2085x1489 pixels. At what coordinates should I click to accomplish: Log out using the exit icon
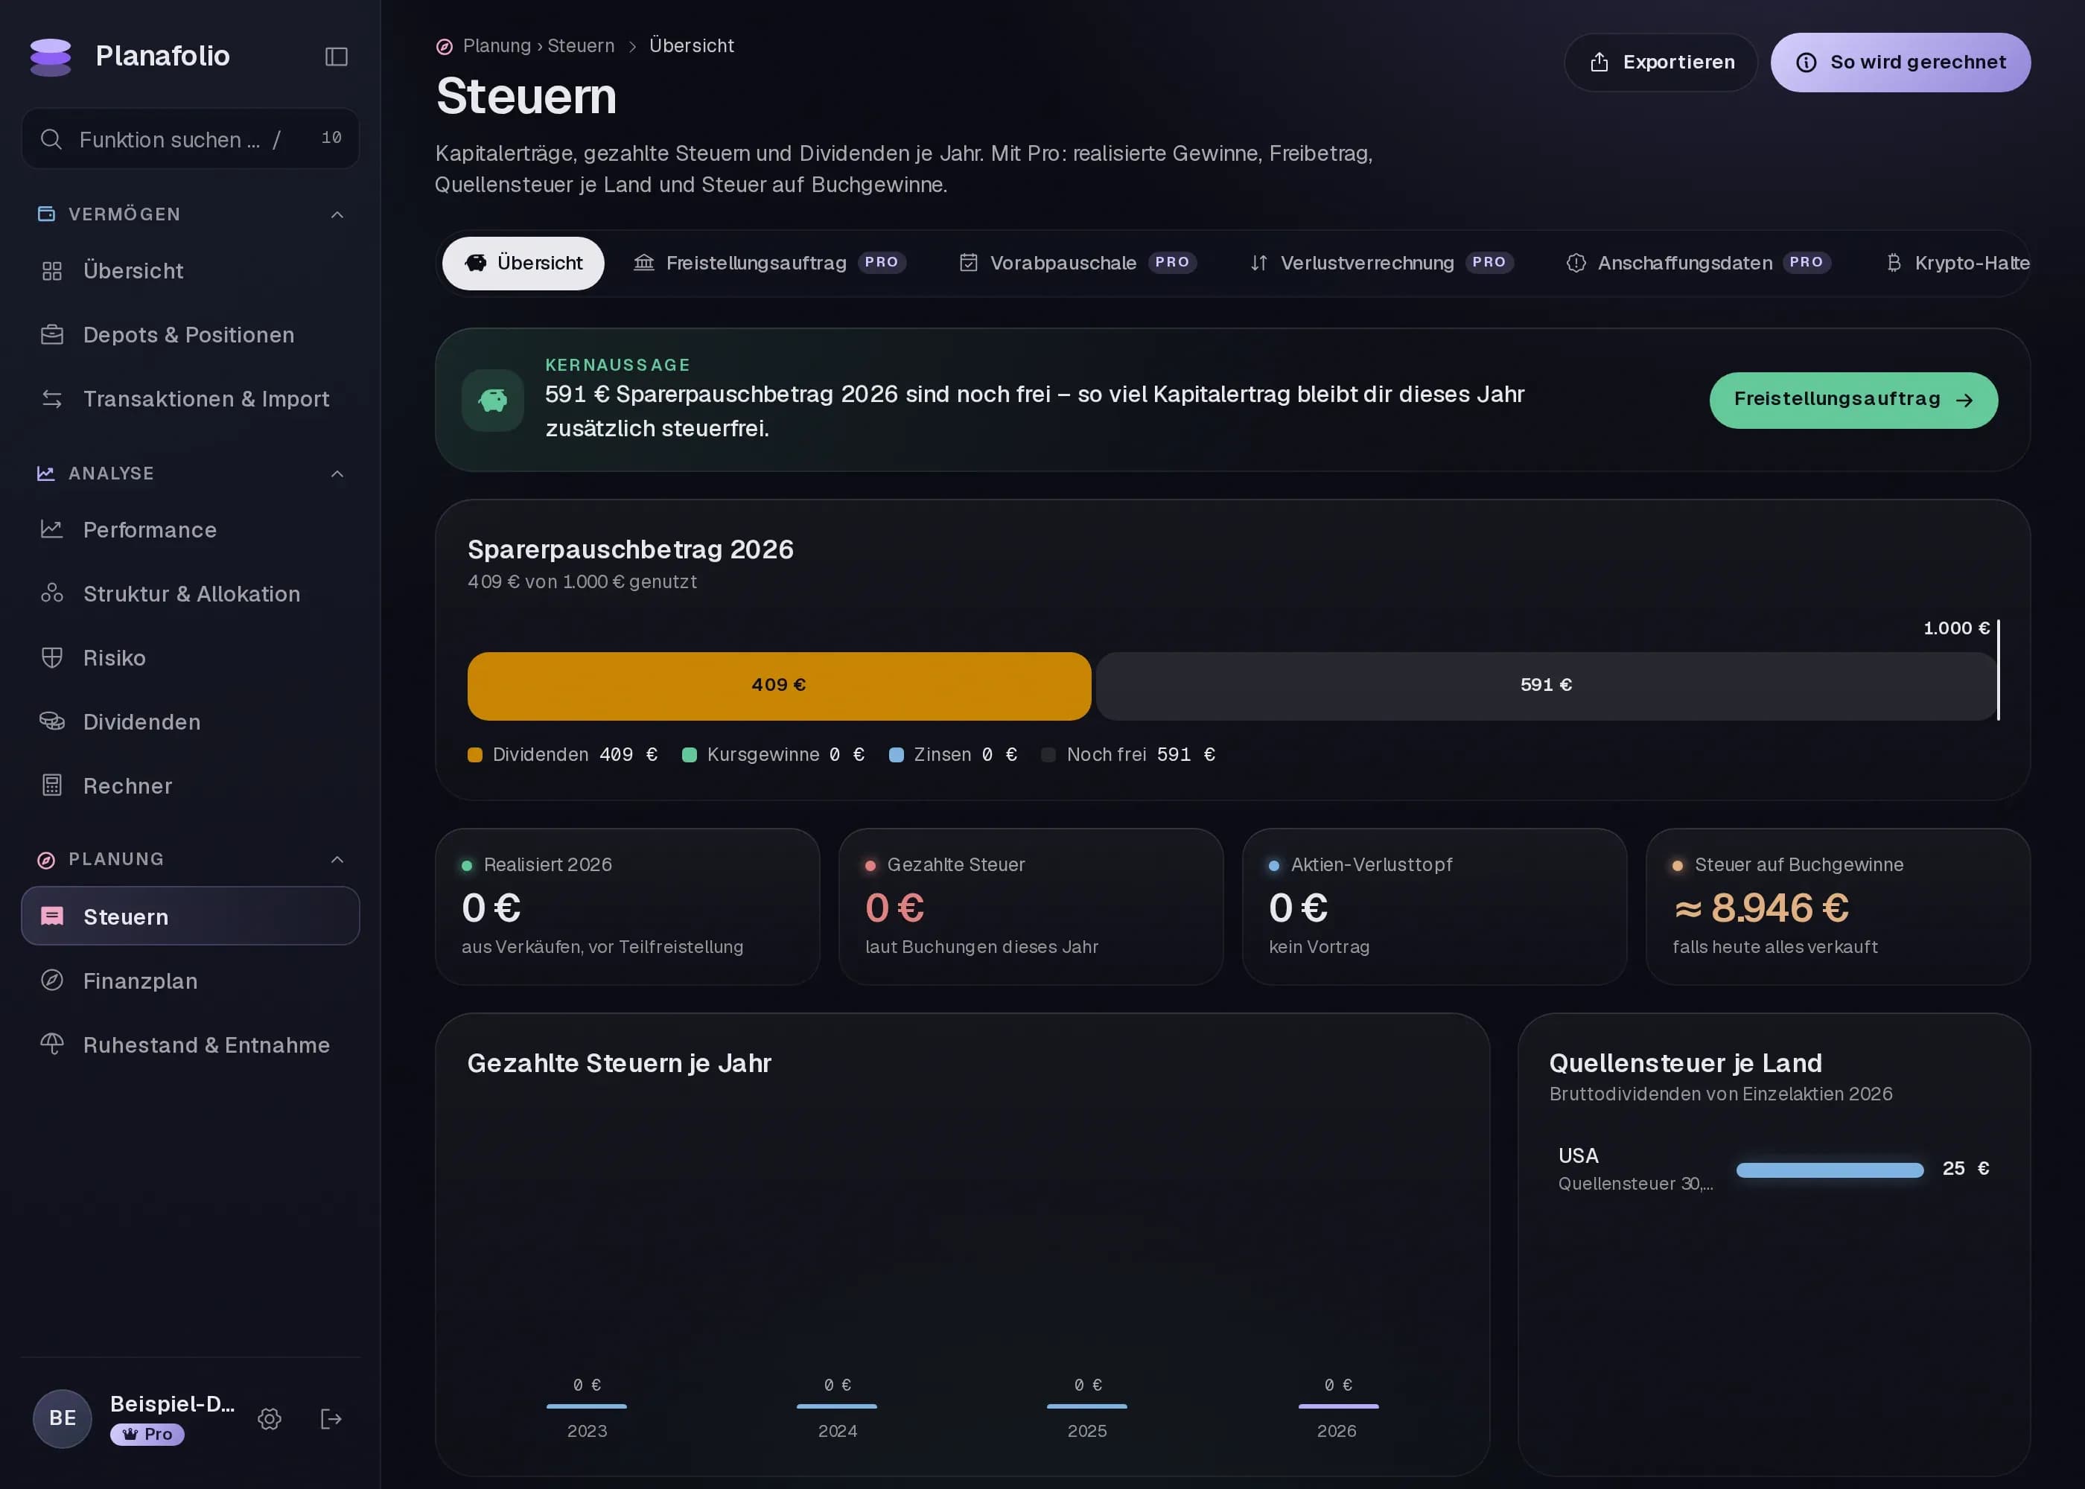(x=331, y=1418)
